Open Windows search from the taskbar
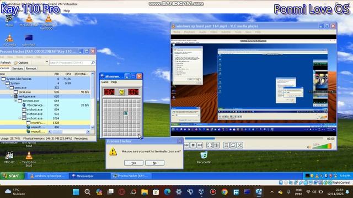The width and height of the screenshot is (353, 198). 87,192
